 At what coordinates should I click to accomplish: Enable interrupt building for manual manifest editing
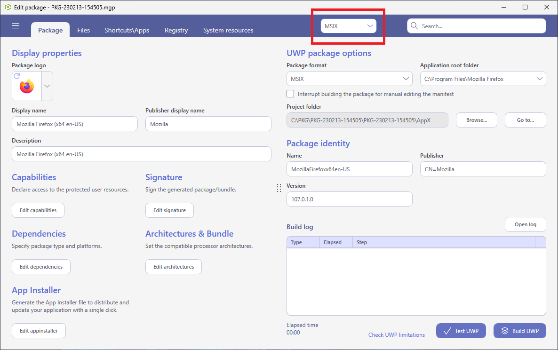click(290, 94)
